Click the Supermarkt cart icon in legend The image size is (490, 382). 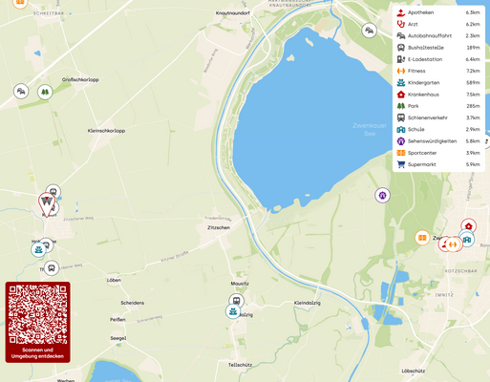coord(401,164)
